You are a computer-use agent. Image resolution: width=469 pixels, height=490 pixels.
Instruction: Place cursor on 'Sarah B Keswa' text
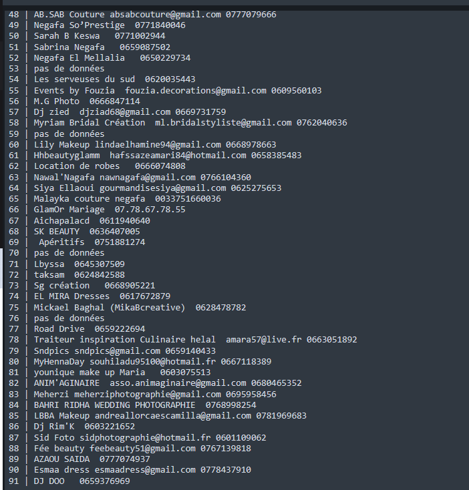[x=67, y=36]
